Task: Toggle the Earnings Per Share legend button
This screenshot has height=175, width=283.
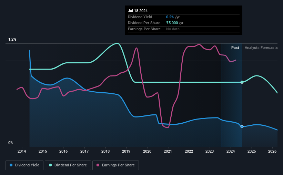Action: (116, 165)
